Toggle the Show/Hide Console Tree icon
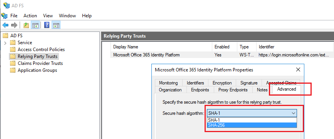This screenshot has width=334, height=139. tap(35, 25)
